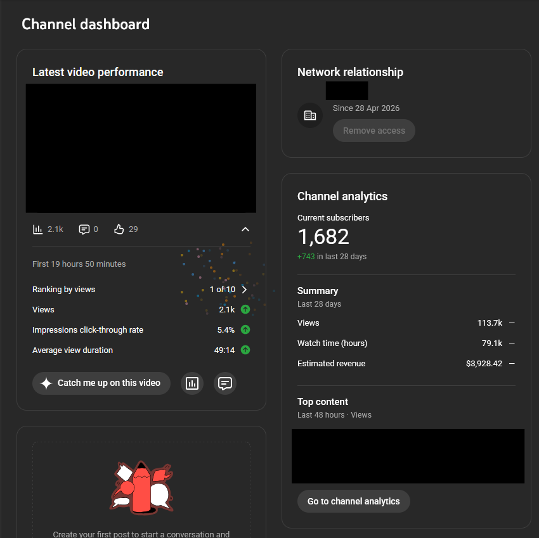Click the green up arrow beside Views 2.1k

click(x=245, y=309)
